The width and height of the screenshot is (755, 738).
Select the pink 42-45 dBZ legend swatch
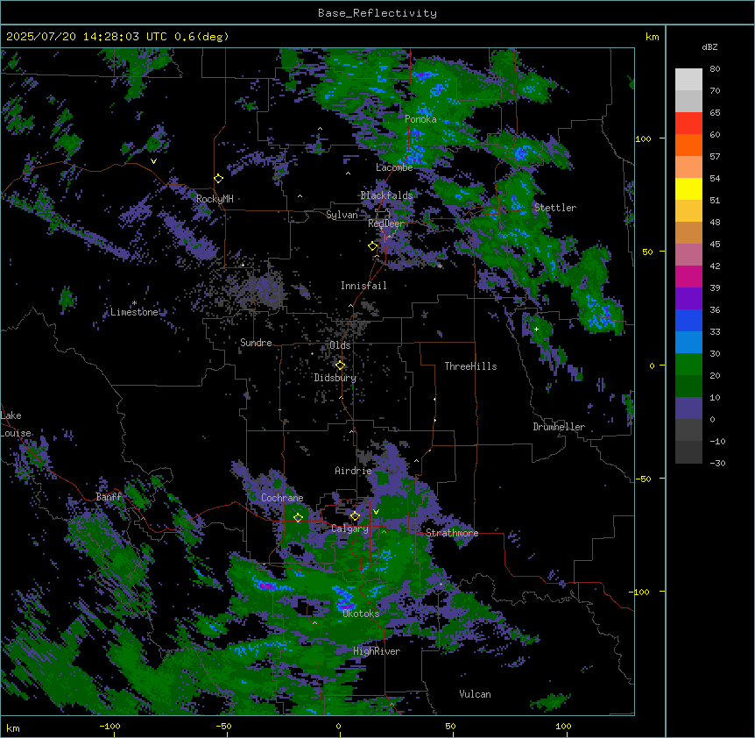(688, 255)
